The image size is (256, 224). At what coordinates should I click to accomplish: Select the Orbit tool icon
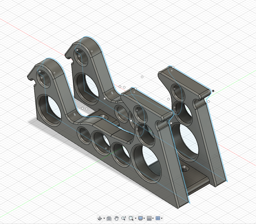(100, 218)
